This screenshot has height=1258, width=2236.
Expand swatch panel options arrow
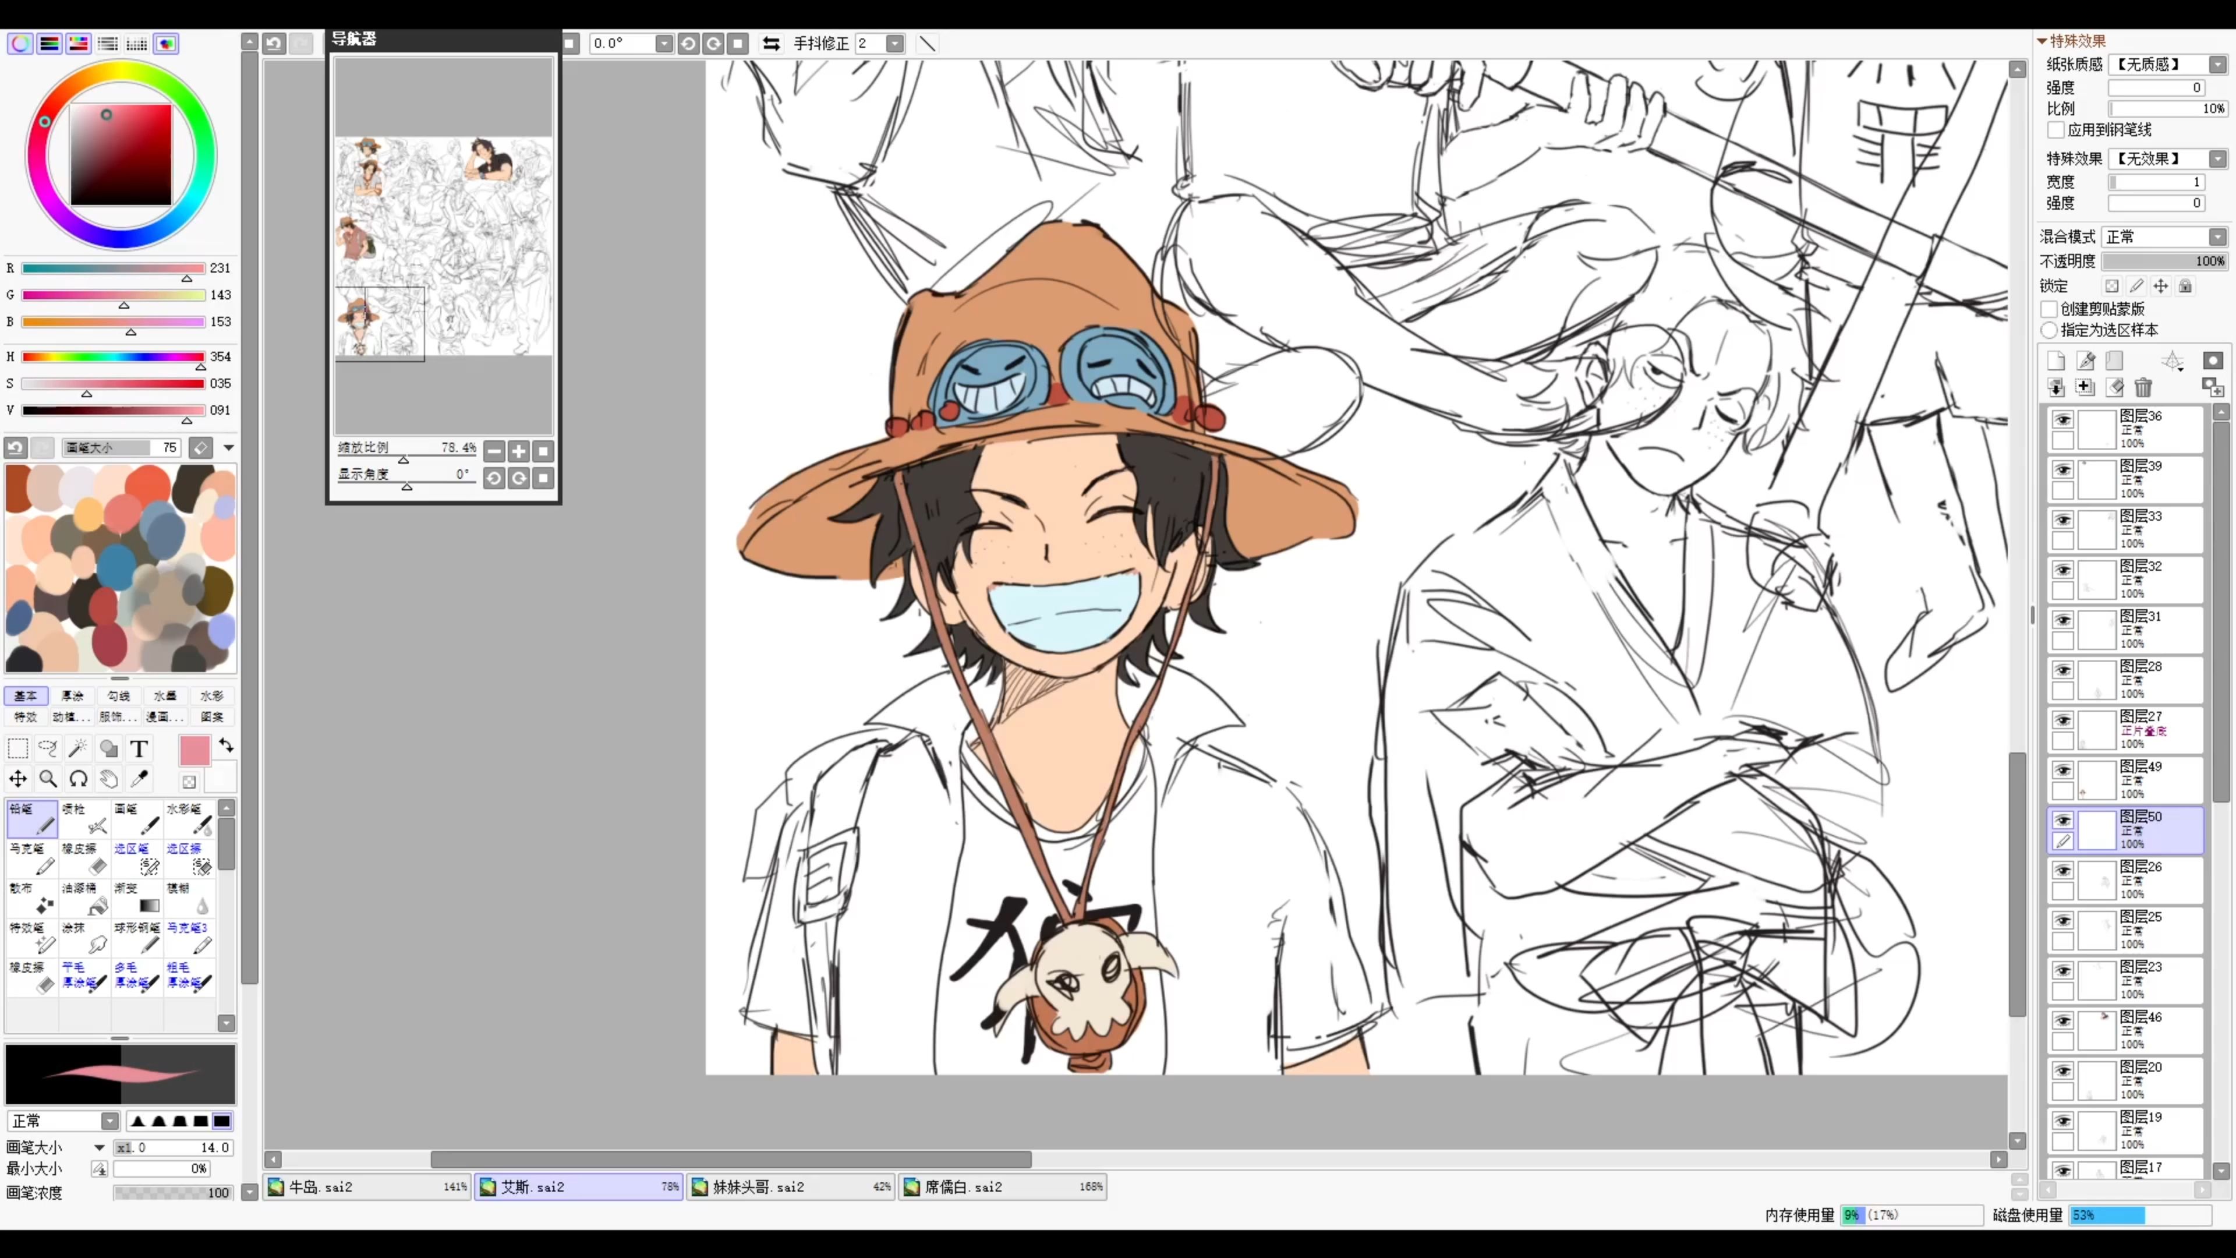(228, 447)
